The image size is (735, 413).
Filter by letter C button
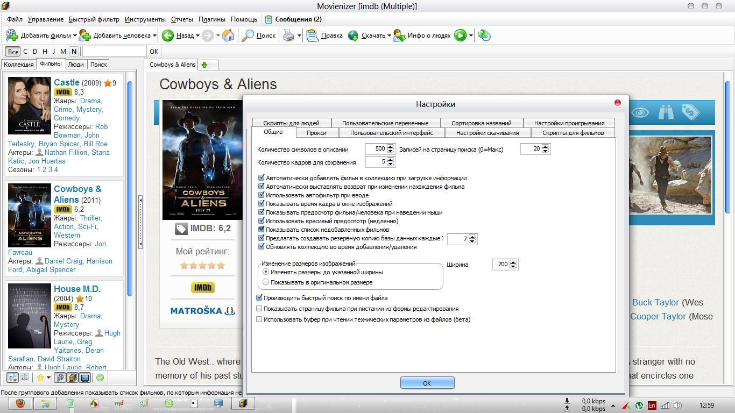25,52
